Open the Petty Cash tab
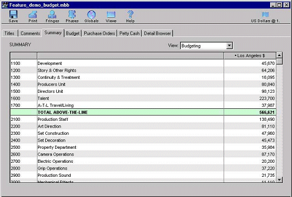This screenshot has width=292, height=197. point(129,34)
